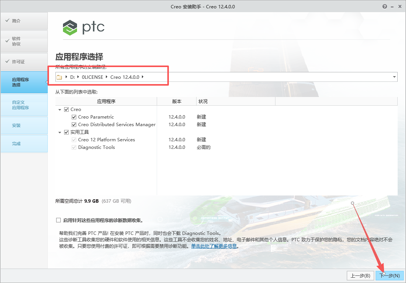Click the 上一步(B) button

tap(360, 275)
